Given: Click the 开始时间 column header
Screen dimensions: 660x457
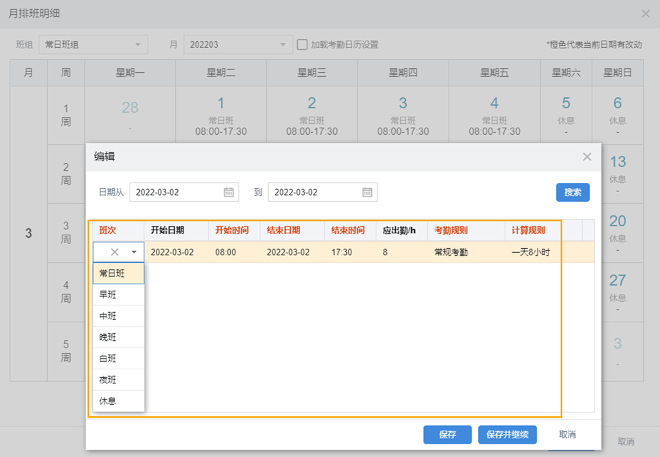Looking at the screenshot, I should pyautogui.click(x=235, y=230).
